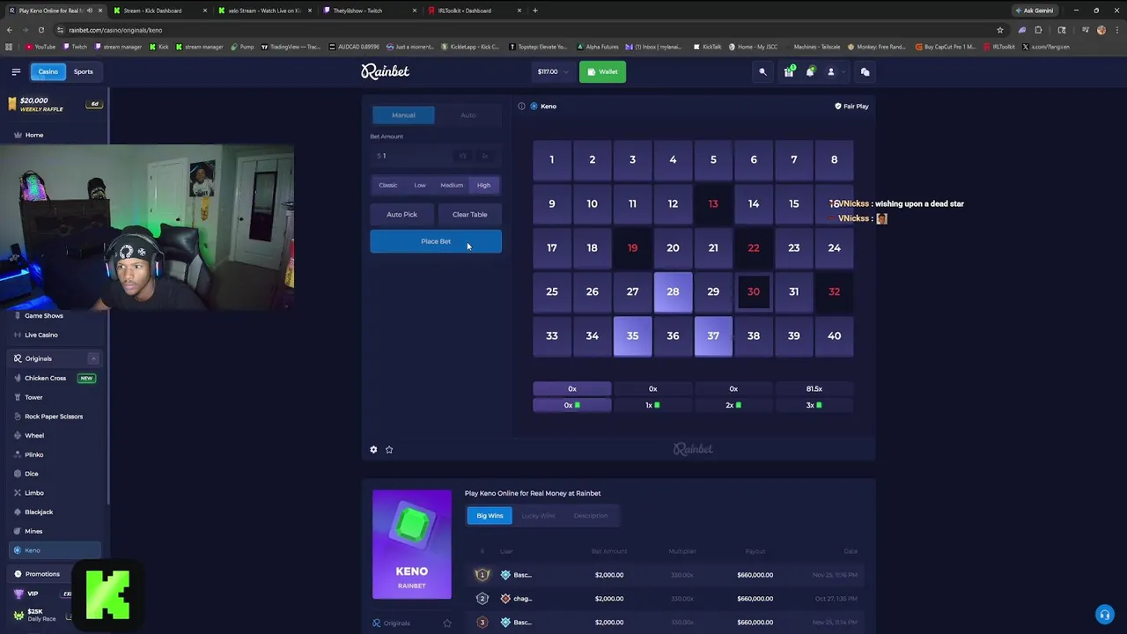The image size is (1127, 634).
Task: Pick Keno number 1 tile
Action: [552, 159]
